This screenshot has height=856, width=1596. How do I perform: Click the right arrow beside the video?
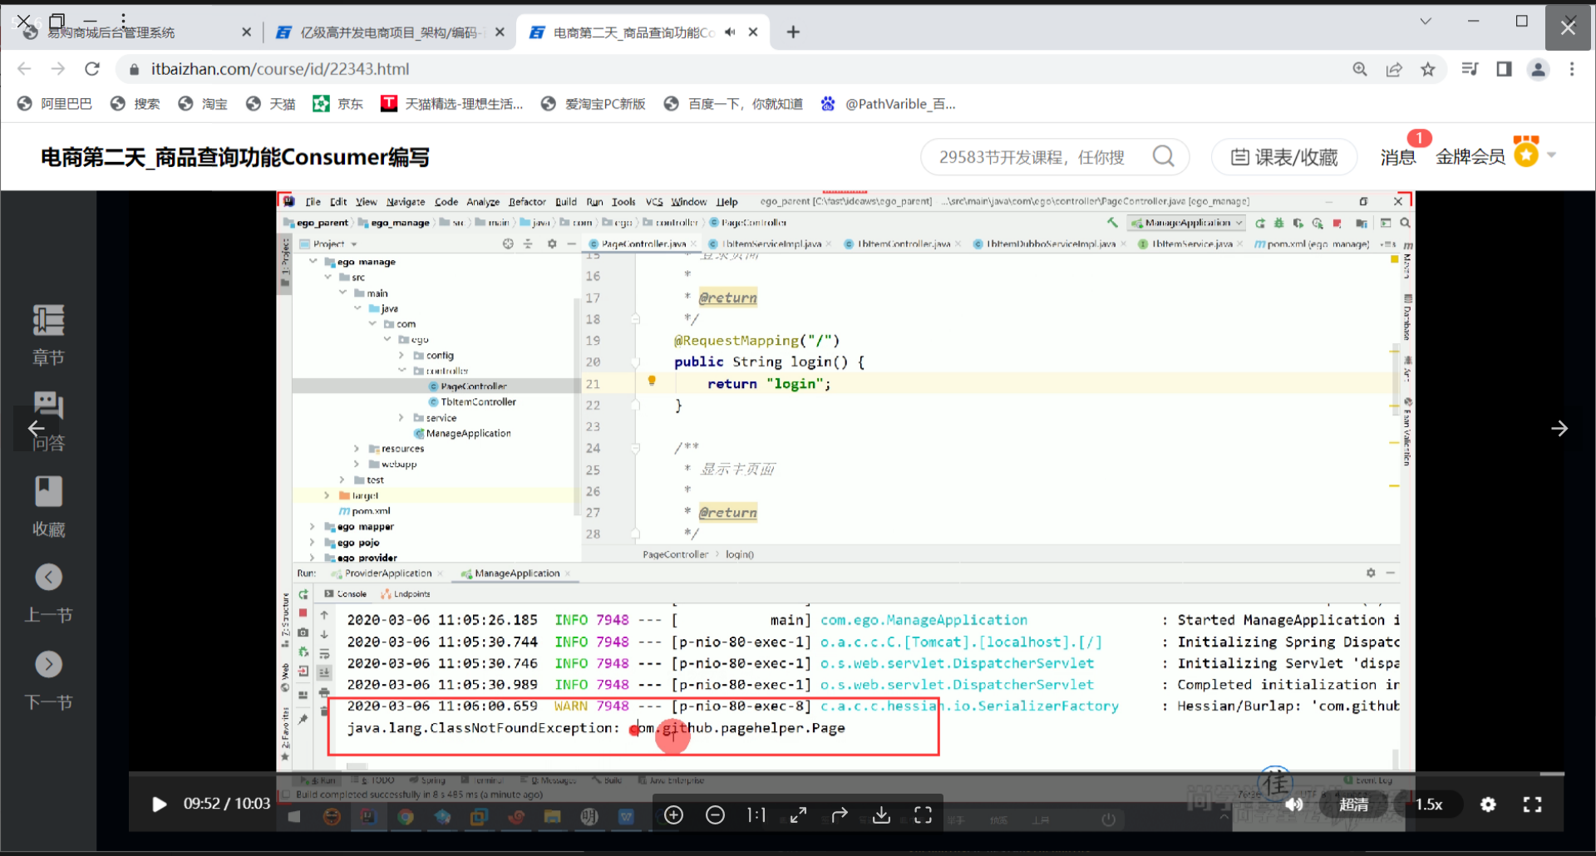pyautogui.click(x=1559, y=429)
